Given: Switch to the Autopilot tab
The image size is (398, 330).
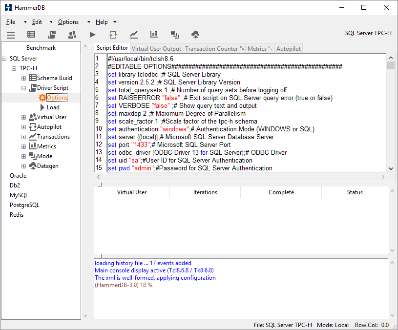Looking at the screenshot, I should pos(288,49).
